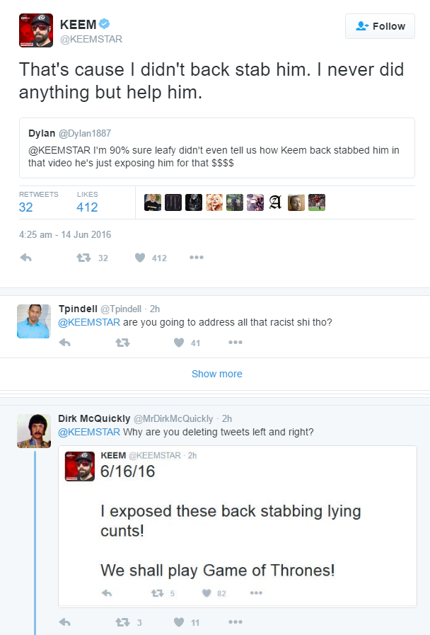Like Tpindell's reply with 41 likes
The image size is (430, 635).
[x=179, y=343]
